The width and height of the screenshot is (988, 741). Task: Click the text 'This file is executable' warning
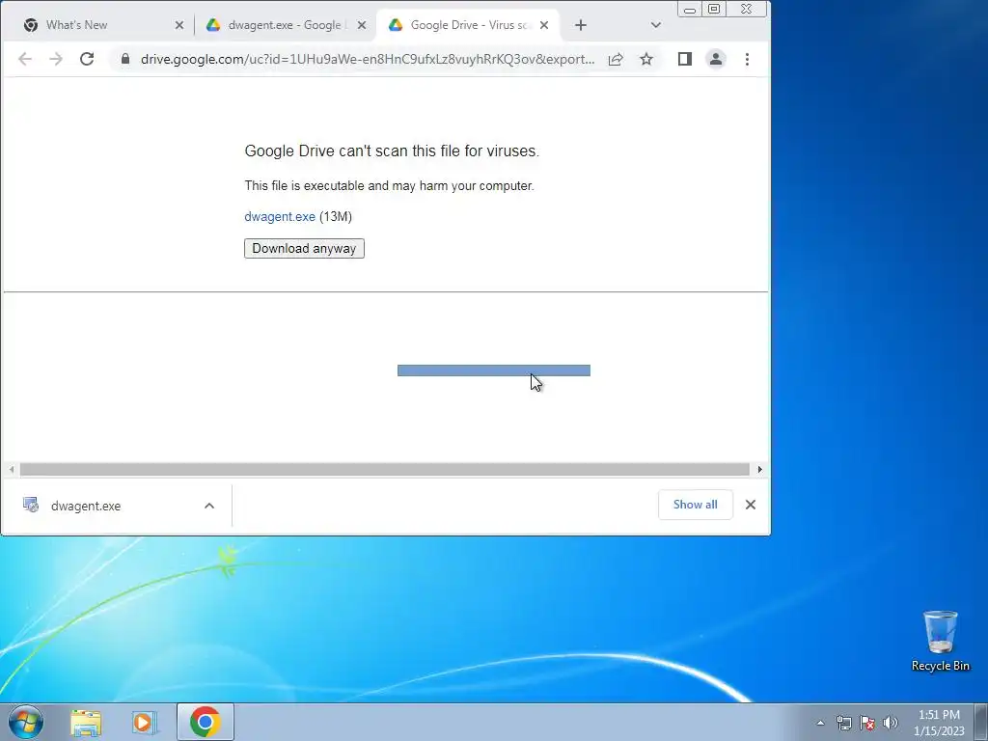(390, 186)
